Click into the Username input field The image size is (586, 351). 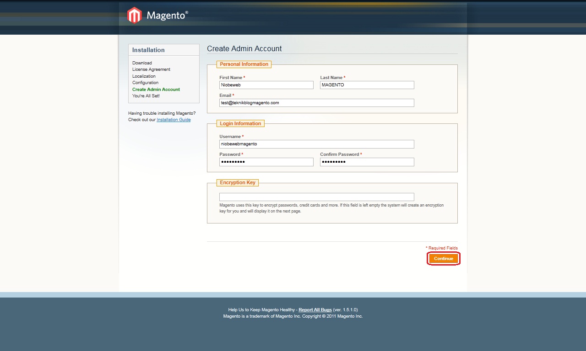[x=317, y=144]
